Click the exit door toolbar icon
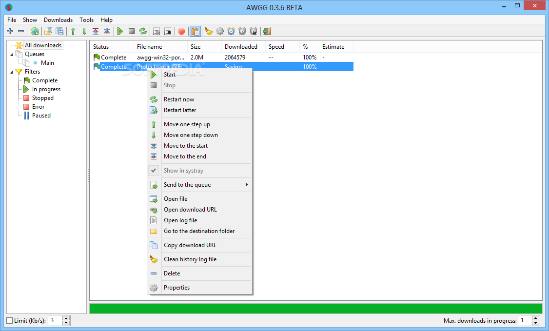 (x=267, y=32)
